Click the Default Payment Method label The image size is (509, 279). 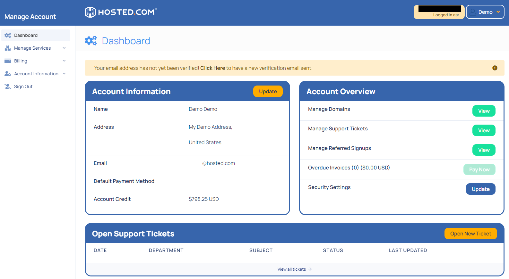(124, 181)
